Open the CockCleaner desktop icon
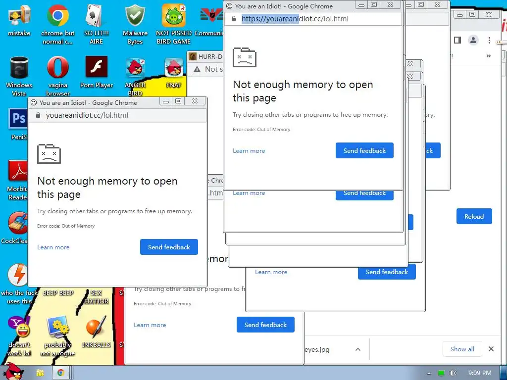Viewport: 507px width, 380px height. point(15,228)
